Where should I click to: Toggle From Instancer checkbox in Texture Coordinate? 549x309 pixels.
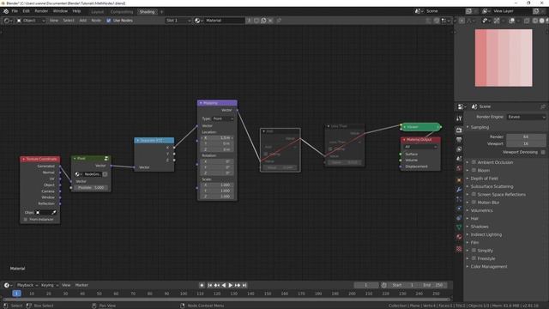click(26, 220)
